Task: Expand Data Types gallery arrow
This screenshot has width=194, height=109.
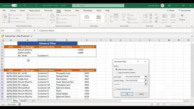Action: pyautogui.click(x=106, y=21)
